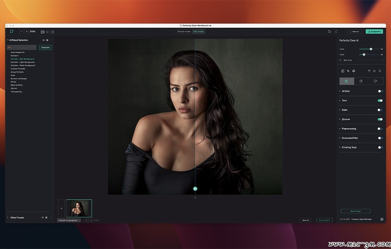Show Other Presets as list view
This screenshot has height=249, width=391.
[x=47, y=218]
